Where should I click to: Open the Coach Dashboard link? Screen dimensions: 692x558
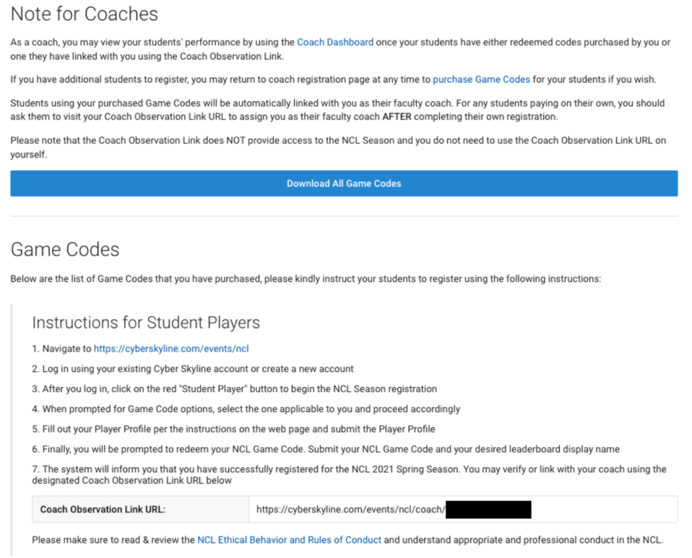335,42
